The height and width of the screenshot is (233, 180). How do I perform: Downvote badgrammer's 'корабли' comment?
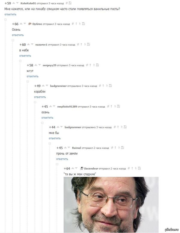47,85
